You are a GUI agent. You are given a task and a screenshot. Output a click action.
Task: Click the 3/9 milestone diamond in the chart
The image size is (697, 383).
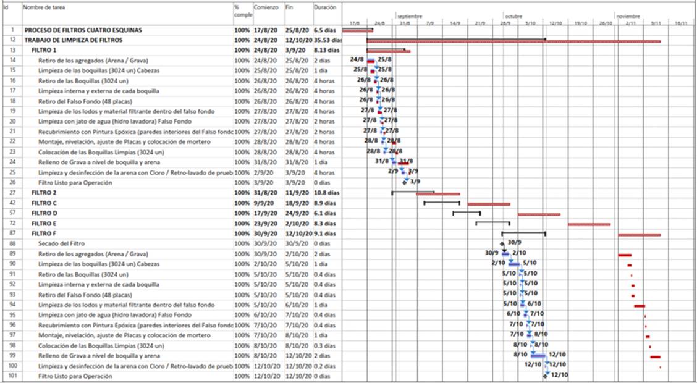[405, 182]
